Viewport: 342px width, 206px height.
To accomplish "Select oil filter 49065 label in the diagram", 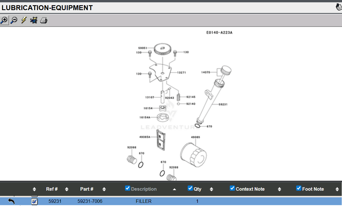I will [x=195, y=137].
